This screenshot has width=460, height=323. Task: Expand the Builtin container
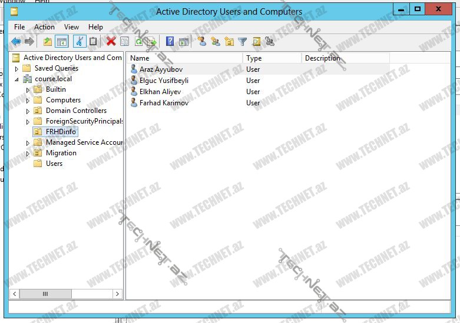coord(28,90)
